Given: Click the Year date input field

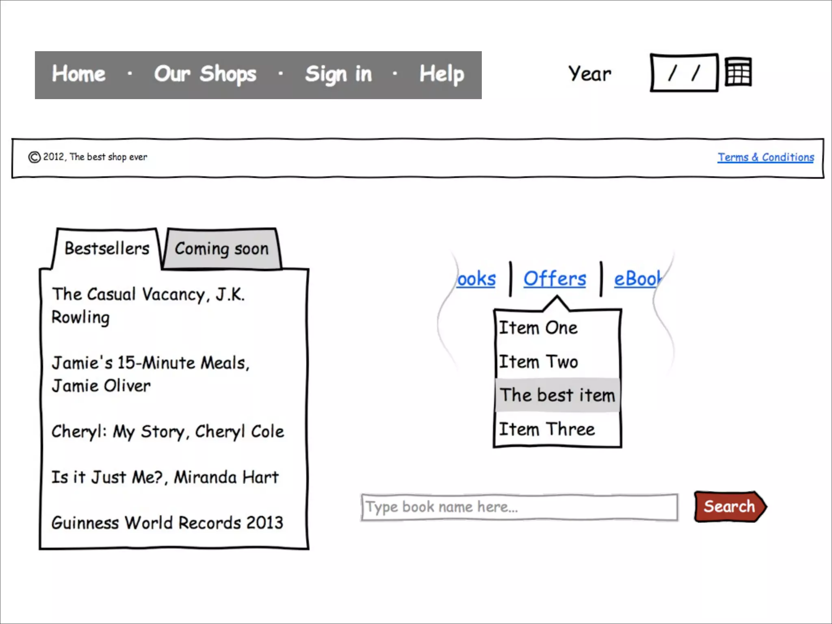Looking at the screenshot, I should coord(684,73).
